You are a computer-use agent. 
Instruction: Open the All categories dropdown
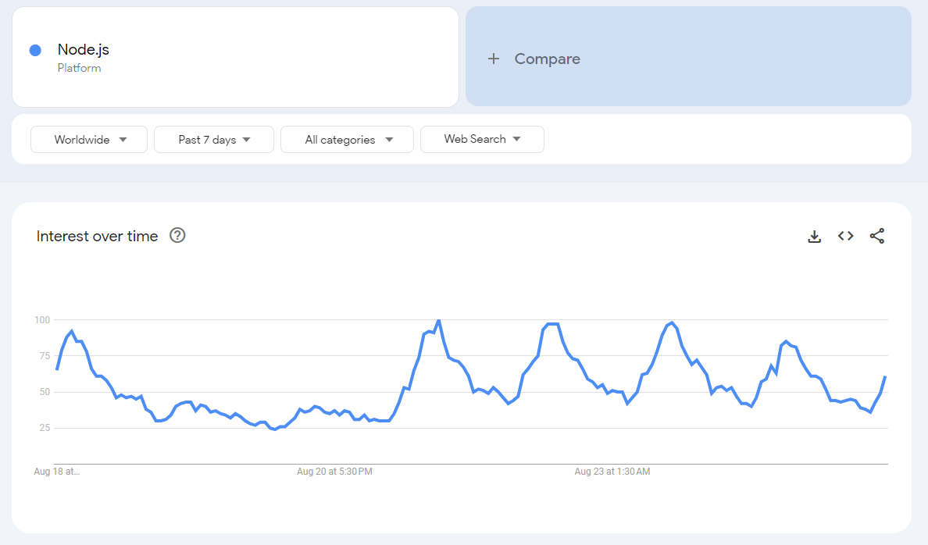[347, 140]
